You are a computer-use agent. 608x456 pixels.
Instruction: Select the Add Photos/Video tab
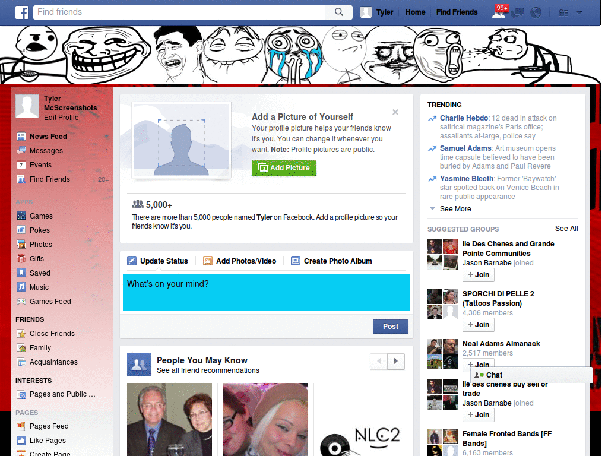click(240, 261)
